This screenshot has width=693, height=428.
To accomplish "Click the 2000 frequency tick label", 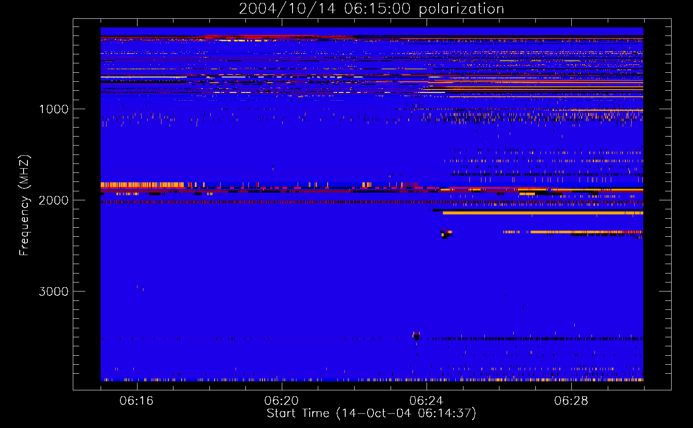I will coord(54,200).
